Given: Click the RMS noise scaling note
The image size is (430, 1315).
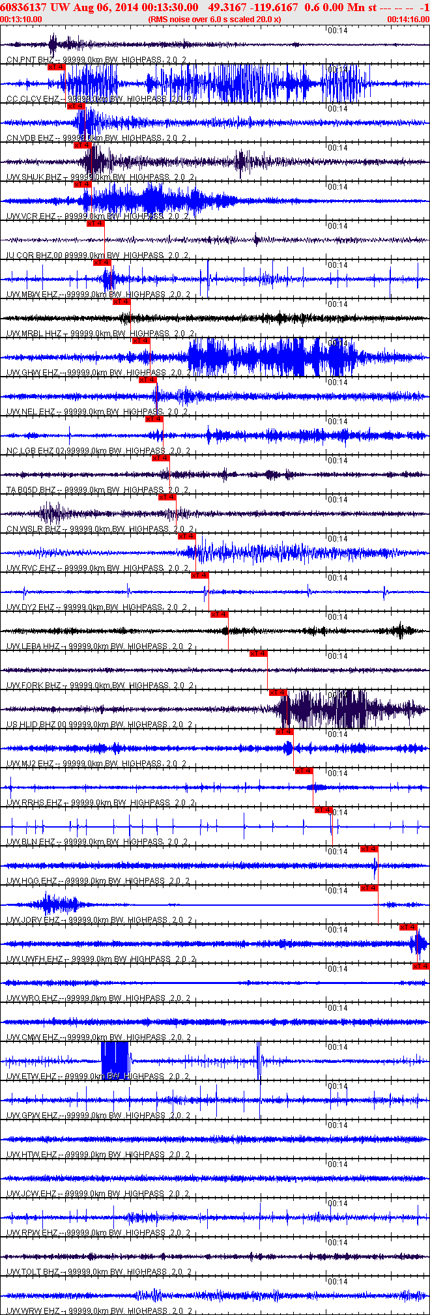Looking at the screenshot, I should [215, 20].
